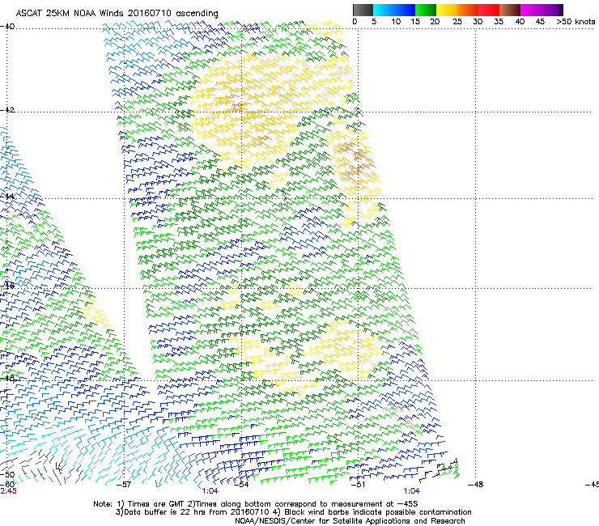
Task: Click the '-40' latitude axis label
Action: tap(7, 27)
